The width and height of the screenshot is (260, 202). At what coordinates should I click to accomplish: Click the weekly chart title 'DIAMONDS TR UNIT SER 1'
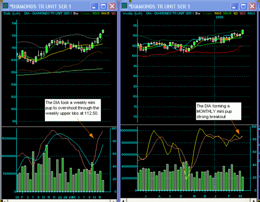tap(159, 7)
